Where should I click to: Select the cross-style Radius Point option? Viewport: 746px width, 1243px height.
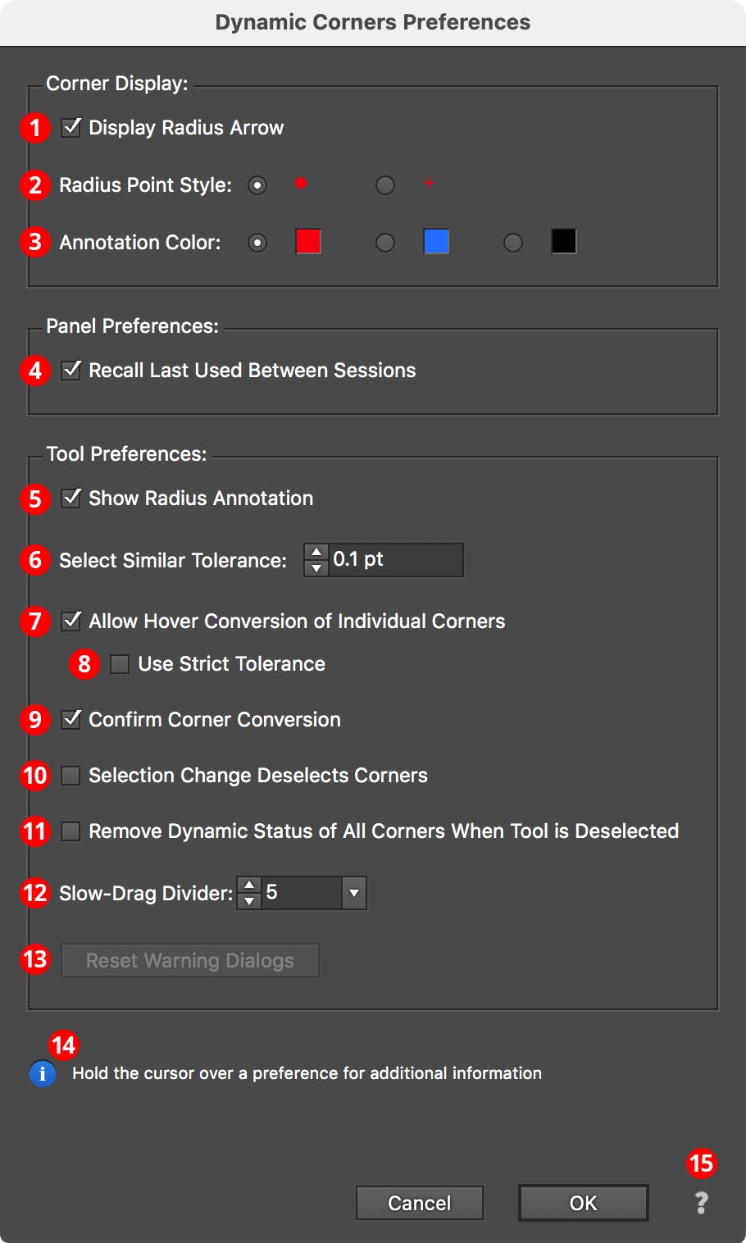coord(384,185)
